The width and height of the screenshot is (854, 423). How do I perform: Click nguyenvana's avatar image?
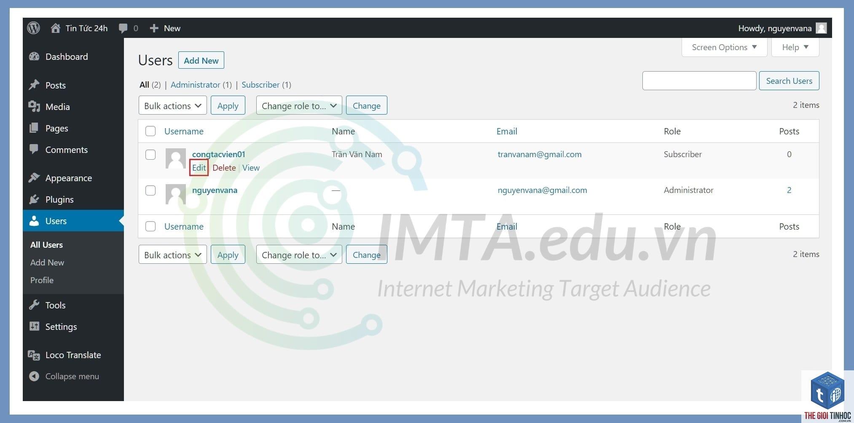click(176, 194)
